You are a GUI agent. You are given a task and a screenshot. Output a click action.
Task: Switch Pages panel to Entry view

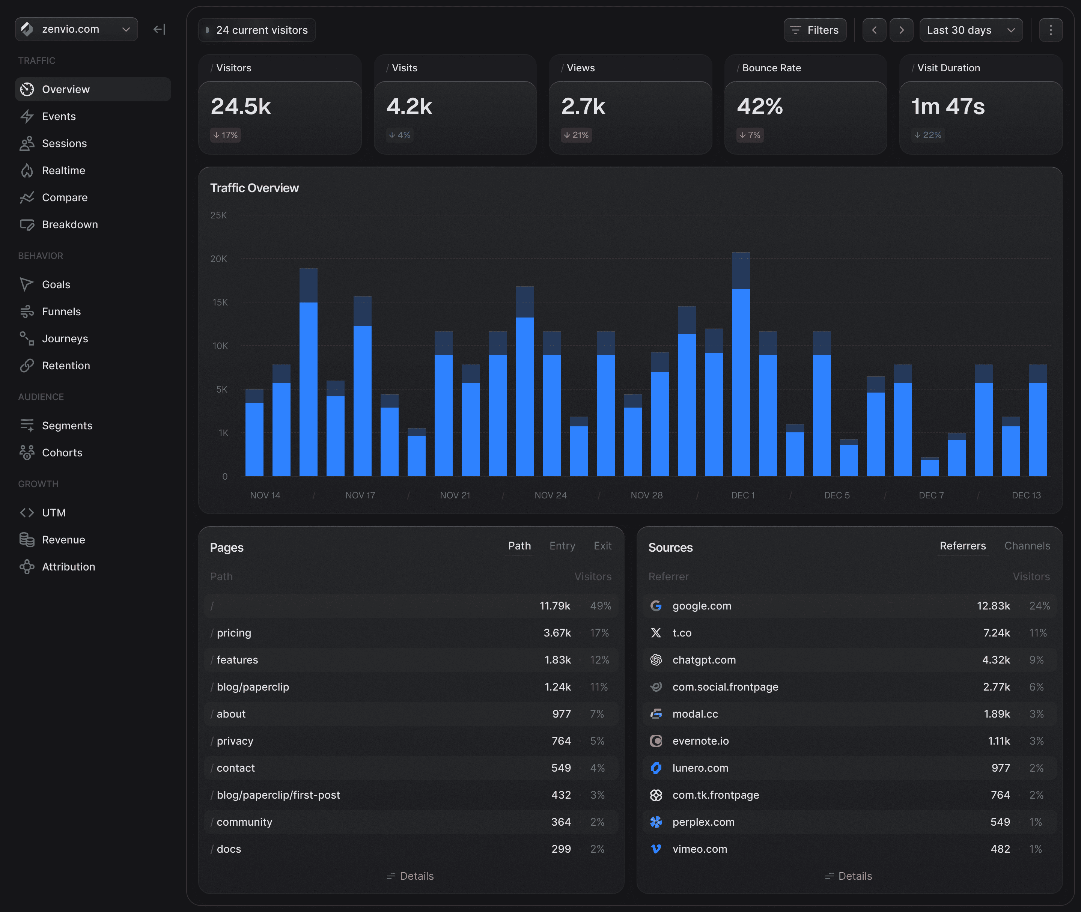[562, 546]
